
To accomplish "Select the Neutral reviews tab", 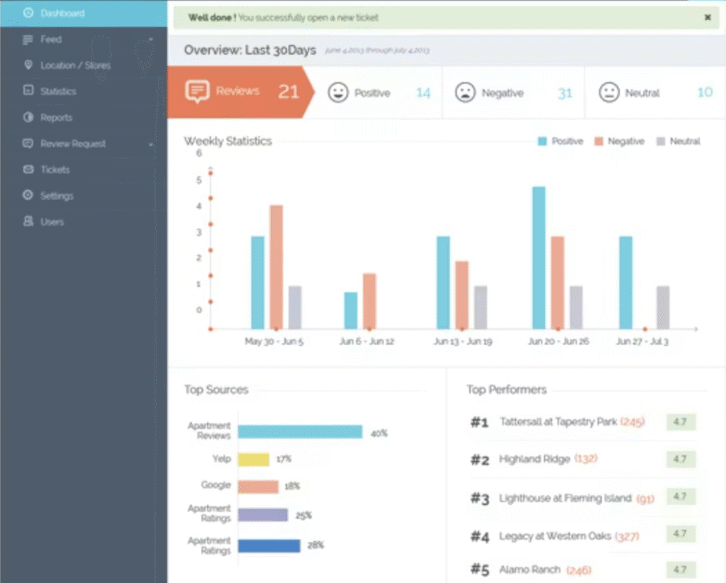I will [642, 93].
